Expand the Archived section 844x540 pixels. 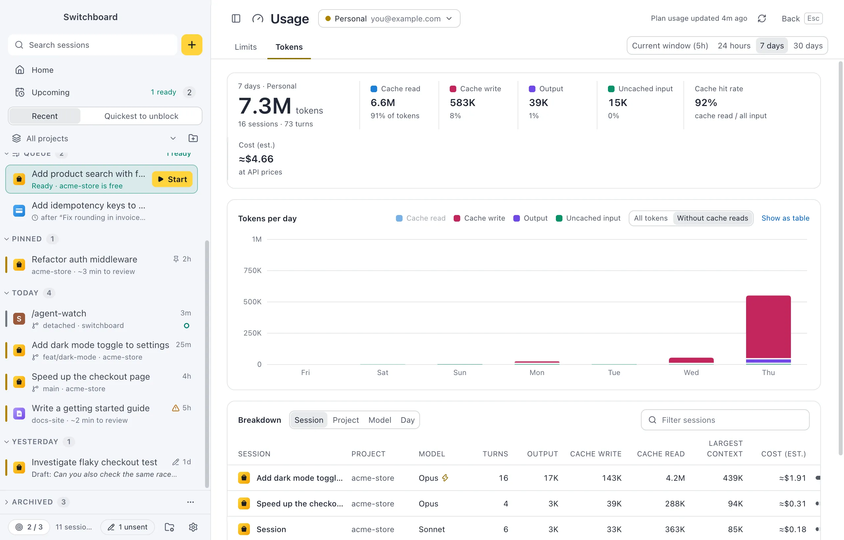tap(6, 502)
